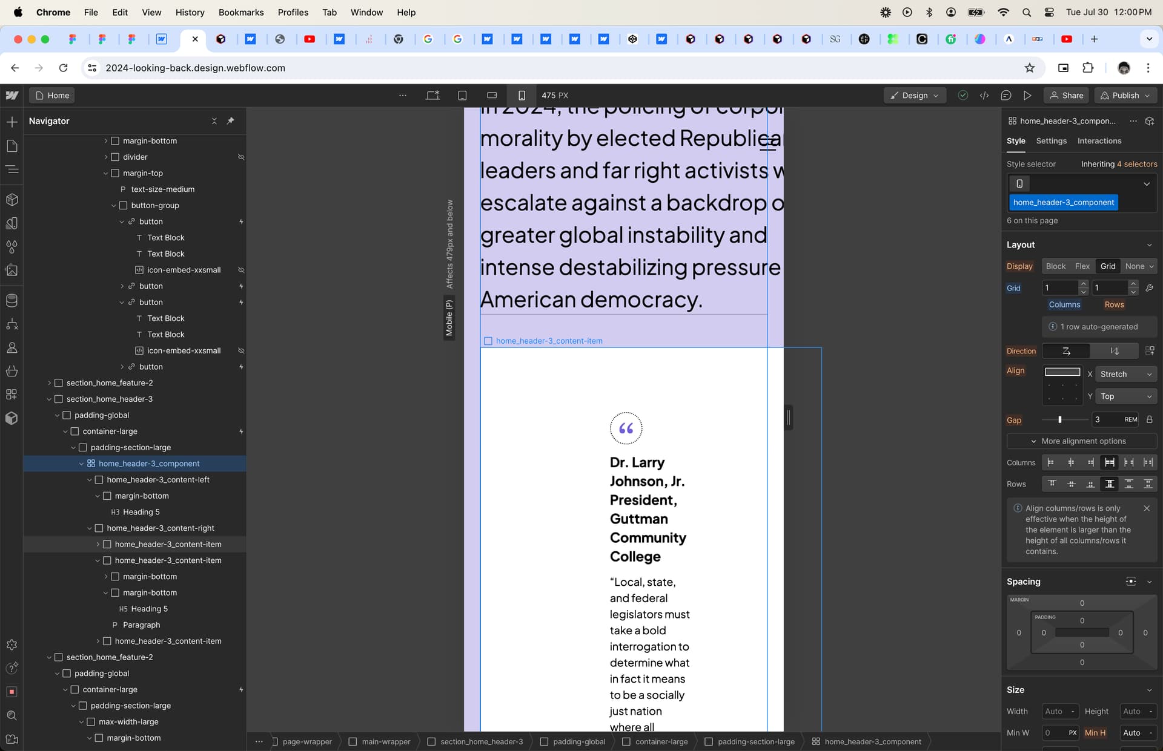Adjust the Gap slider
The width and height of the screenshot is (1163, 751).
click(1059, 419)
